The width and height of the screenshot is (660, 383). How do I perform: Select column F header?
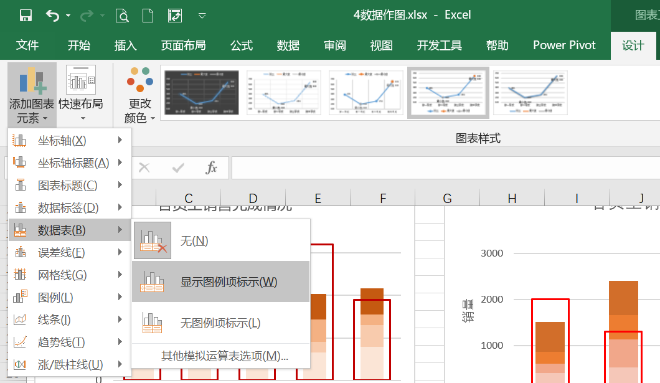[383, 198]
